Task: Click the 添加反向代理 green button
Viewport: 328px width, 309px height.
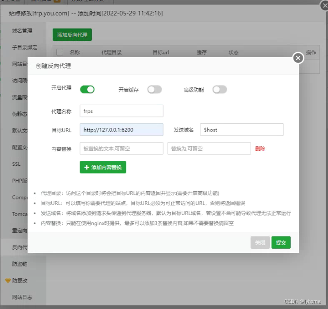Action: [72, 35]
